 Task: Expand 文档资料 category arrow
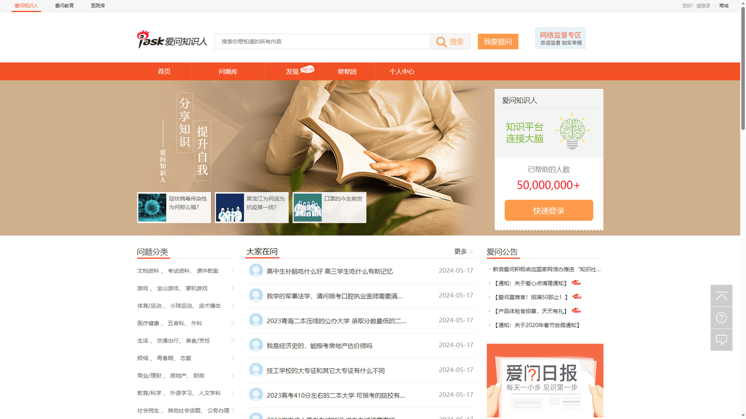pyautogui.click(x=233, y=271)
